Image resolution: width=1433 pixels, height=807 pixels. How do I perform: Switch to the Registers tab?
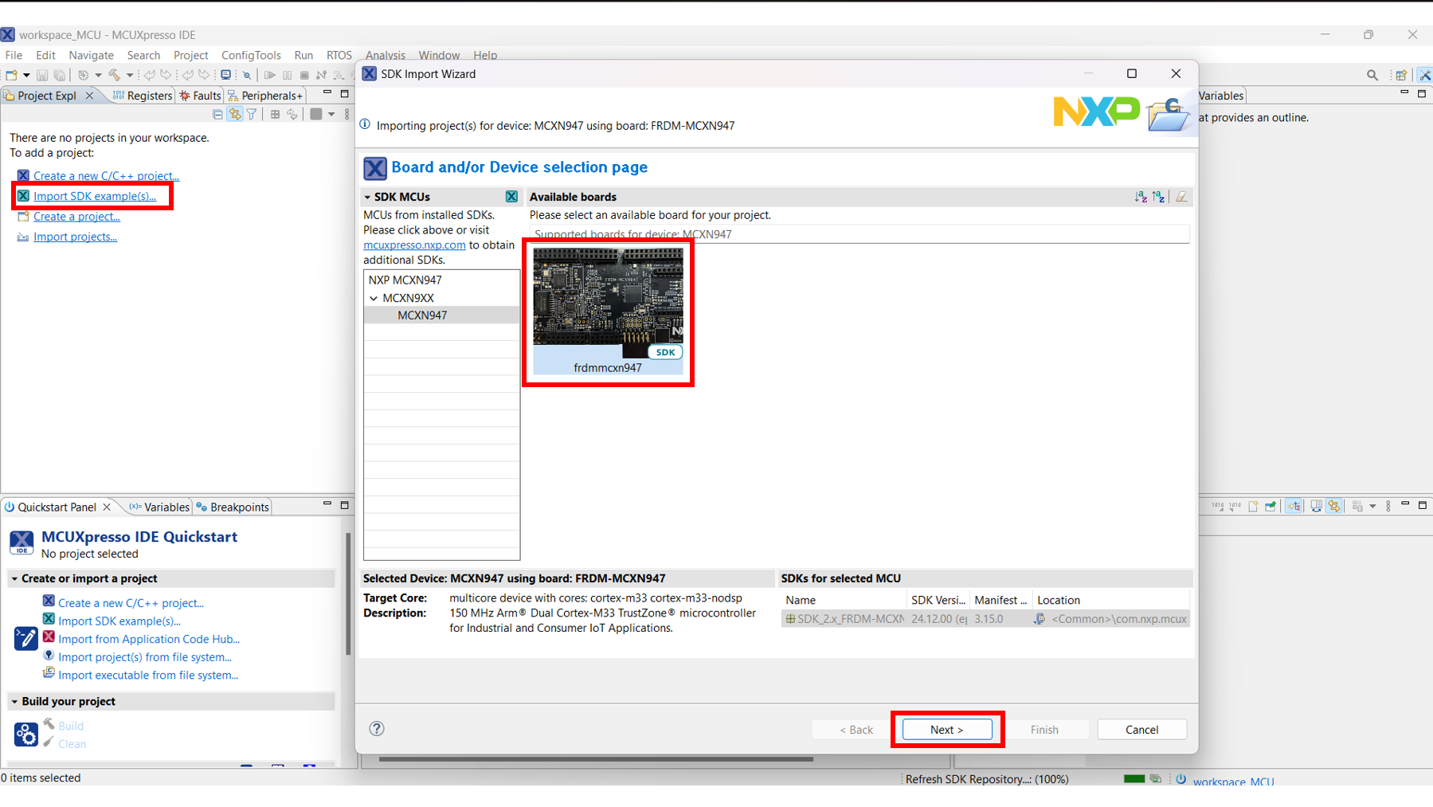143,96
